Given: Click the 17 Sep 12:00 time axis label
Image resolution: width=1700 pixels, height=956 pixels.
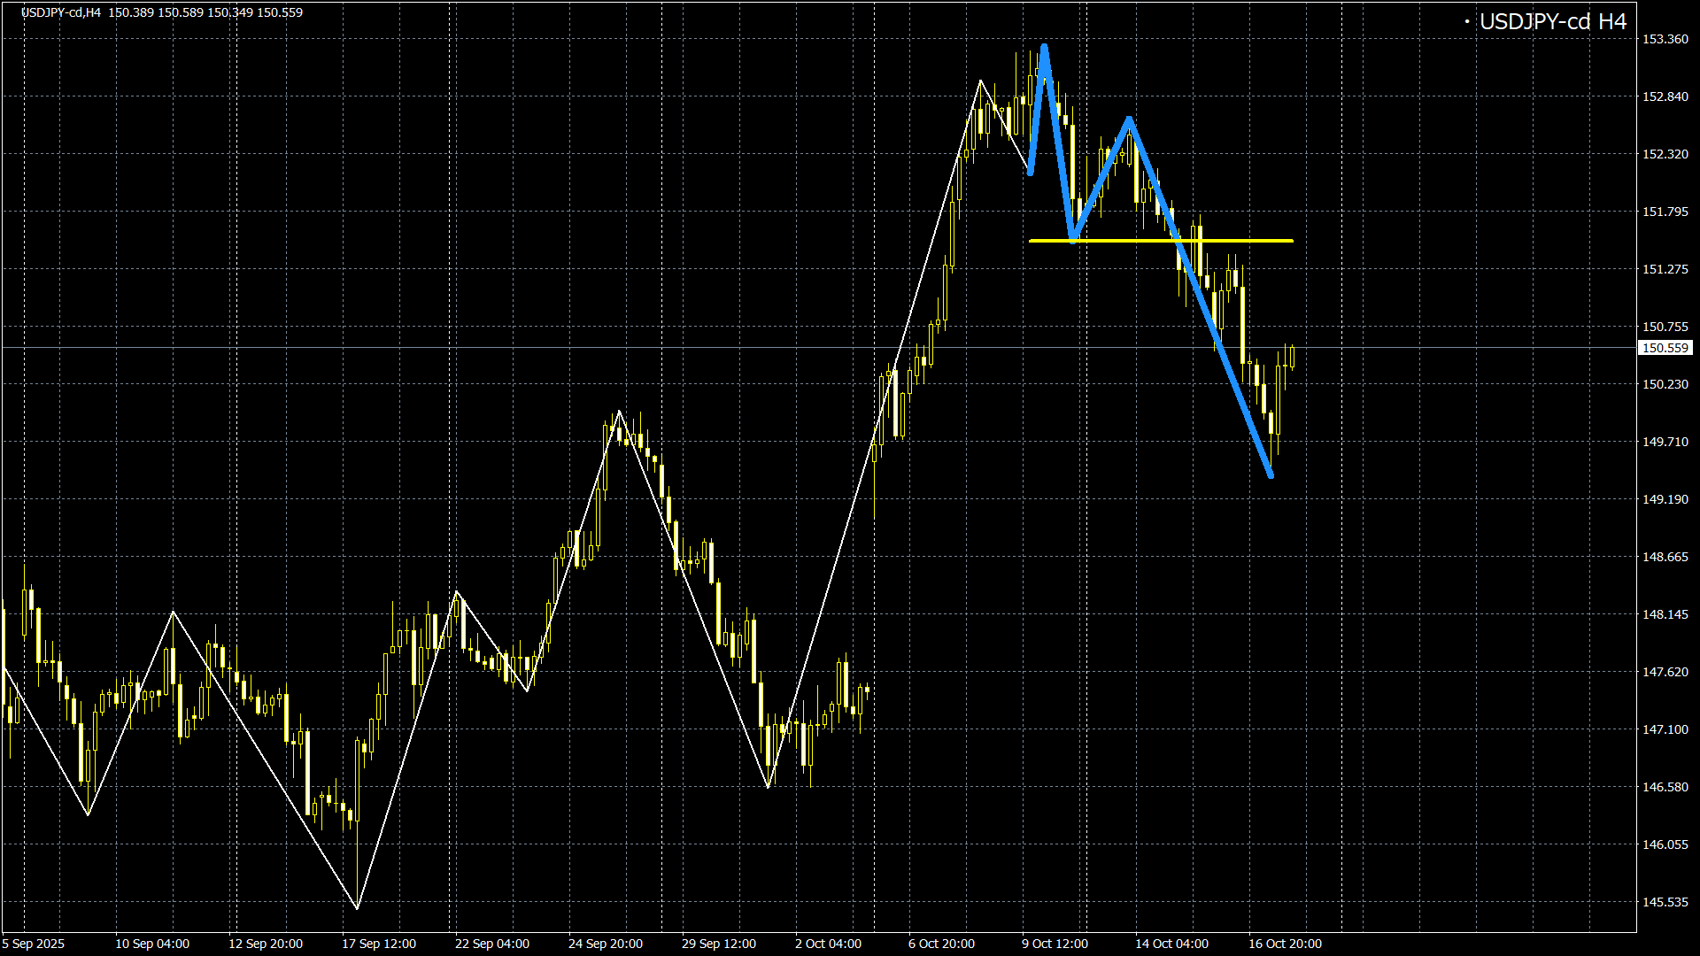Looking at the screenshot, I should pos(379,944).
